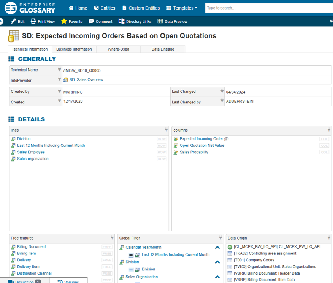333x283 pixels.
Task: Select the Print View icon
Action: pyautogui.click(x=33, y=21)
